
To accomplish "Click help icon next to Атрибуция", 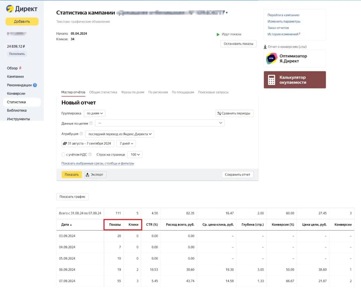I will pyautogui.click(x=81, y=134).
